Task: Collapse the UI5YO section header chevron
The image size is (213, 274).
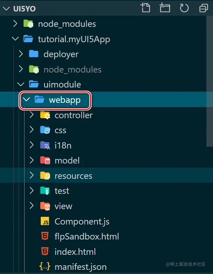Action: point(7,9)
